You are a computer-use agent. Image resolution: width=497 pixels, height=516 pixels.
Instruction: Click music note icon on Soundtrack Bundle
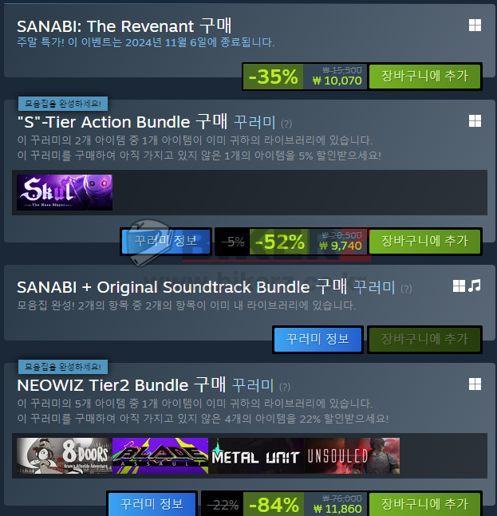point(475,286)
